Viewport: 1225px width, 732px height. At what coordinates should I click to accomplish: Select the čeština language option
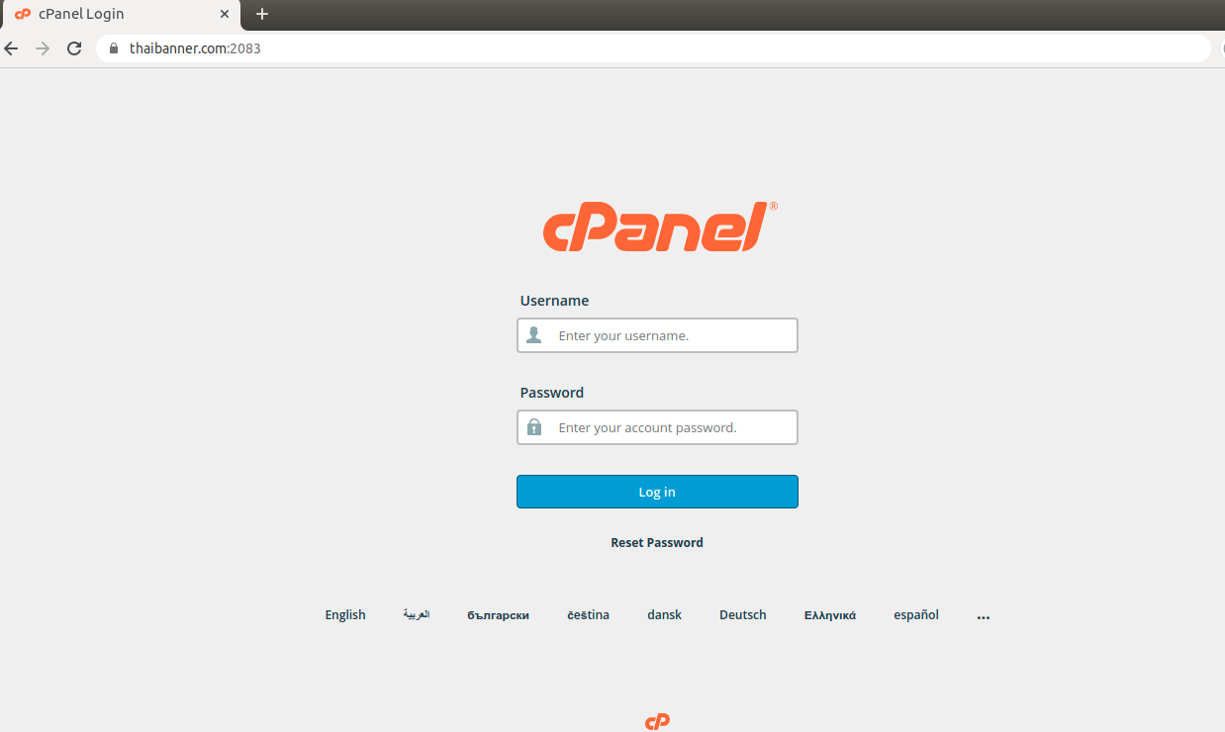(x=588, y=615)
